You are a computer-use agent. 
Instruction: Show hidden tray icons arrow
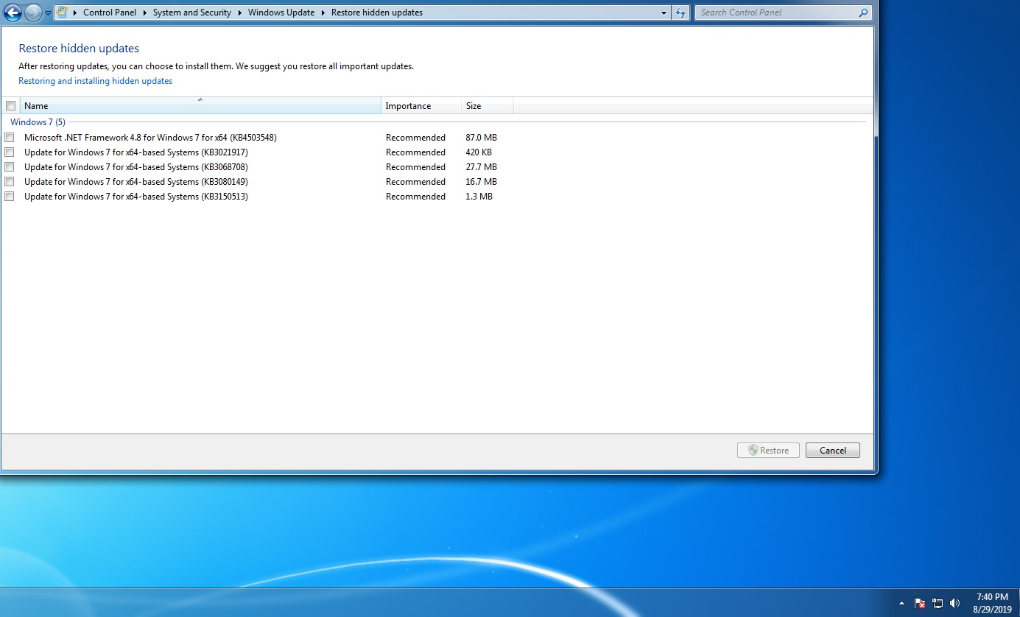tap(901, 603)
